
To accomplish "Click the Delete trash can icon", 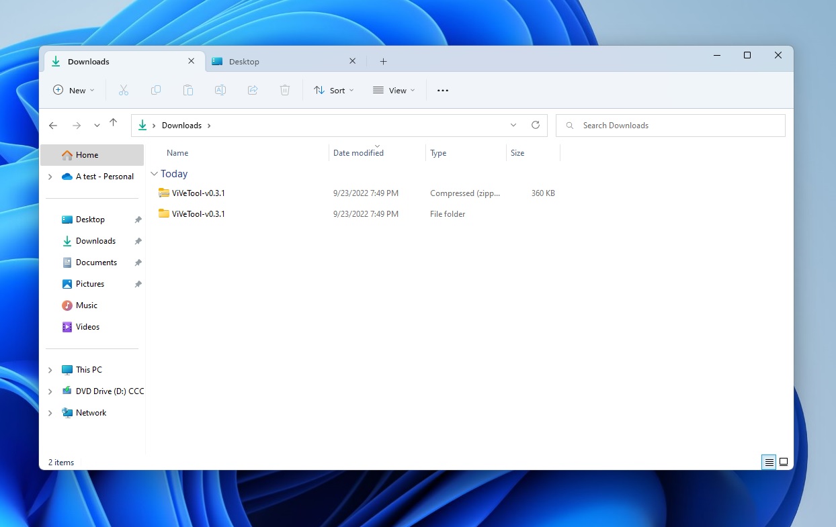I will [x=285, y=90].
